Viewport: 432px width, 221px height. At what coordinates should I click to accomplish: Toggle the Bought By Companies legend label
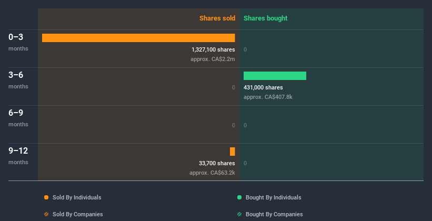pos(274,214)
